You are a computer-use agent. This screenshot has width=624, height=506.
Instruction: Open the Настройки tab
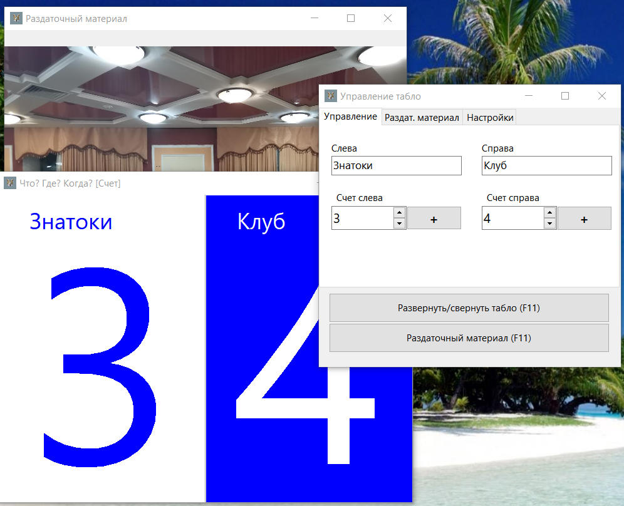(490, 118)
